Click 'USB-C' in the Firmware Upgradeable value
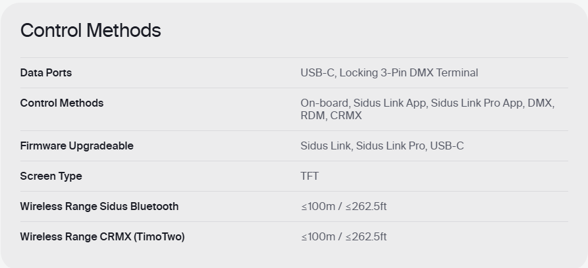Image resolution: width=588 pixels, height=268 pixels. pos(447,146)
